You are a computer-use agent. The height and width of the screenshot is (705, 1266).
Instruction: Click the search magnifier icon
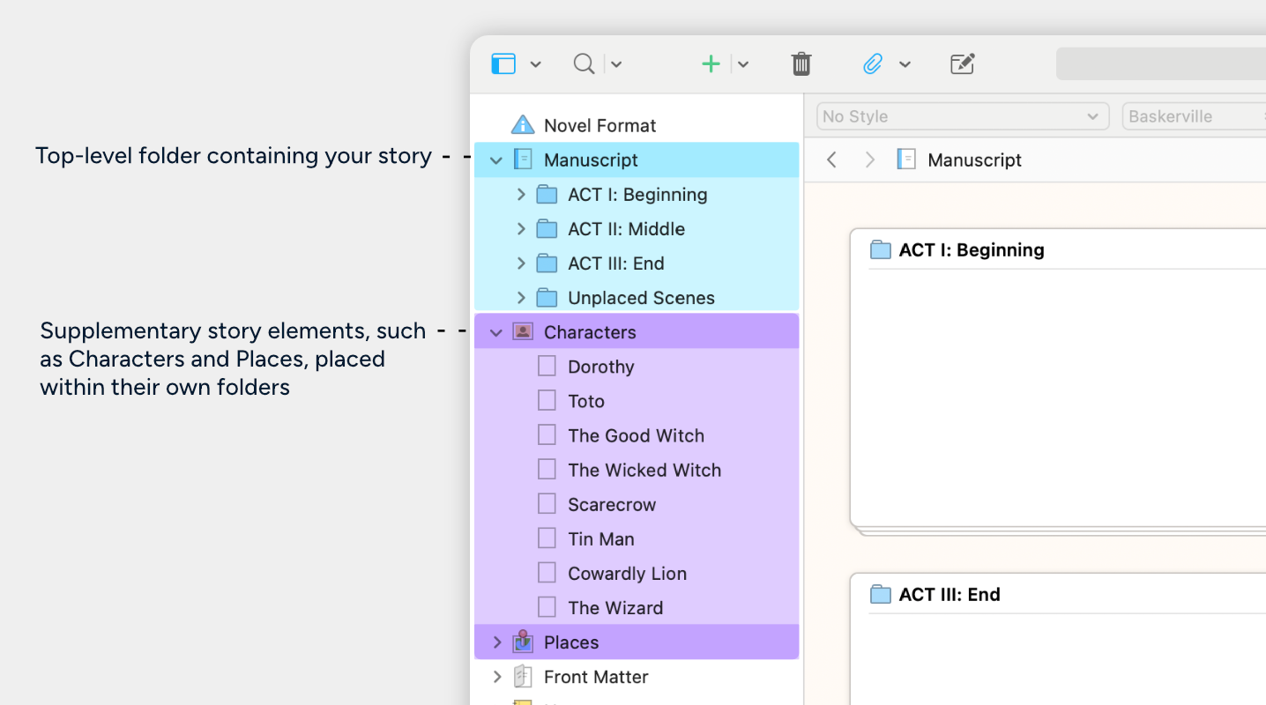[584, 63]
